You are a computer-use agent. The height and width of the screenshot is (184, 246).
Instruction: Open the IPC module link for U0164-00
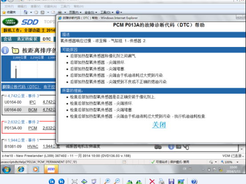tap(32, 102)
